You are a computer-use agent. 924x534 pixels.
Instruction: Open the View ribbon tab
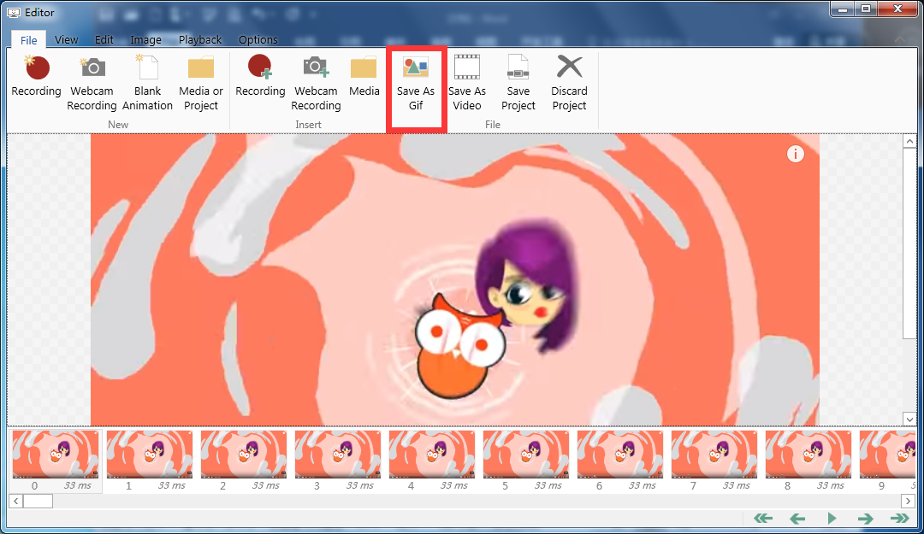(x=66, y=39)
